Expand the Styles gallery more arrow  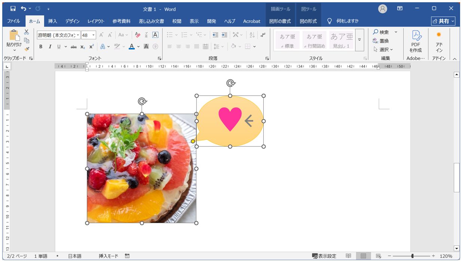(359, 40)
